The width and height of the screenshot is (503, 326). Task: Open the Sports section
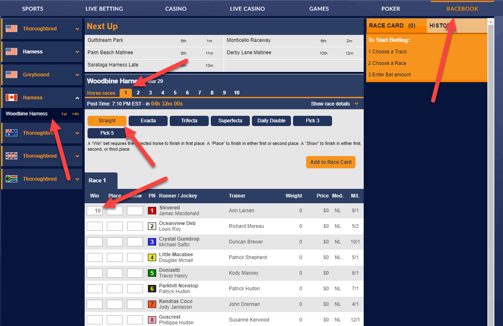point(32,9)
